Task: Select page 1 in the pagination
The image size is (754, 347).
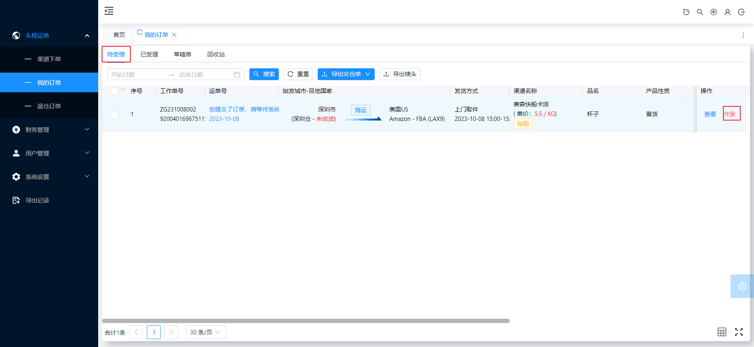Action: 154,332
